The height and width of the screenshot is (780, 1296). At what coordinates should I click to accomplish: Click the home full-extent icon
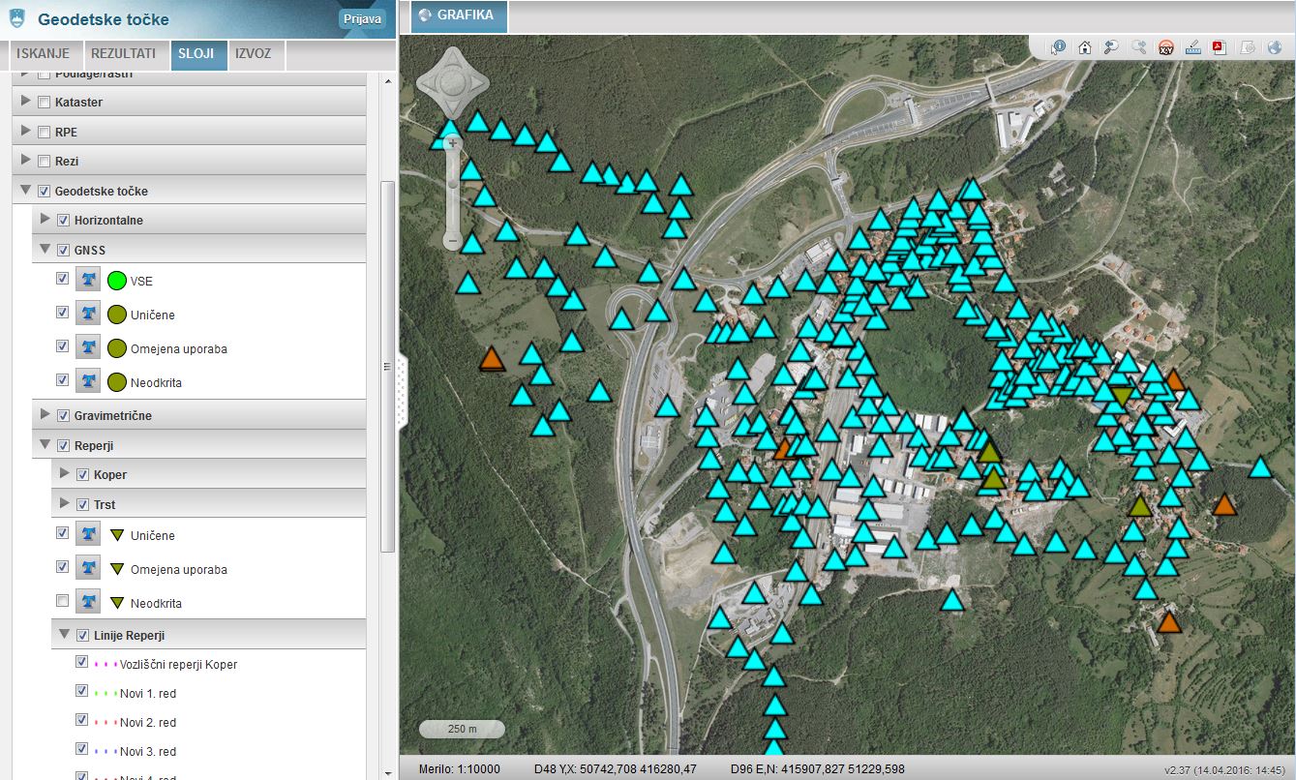tap(1085, 46)
